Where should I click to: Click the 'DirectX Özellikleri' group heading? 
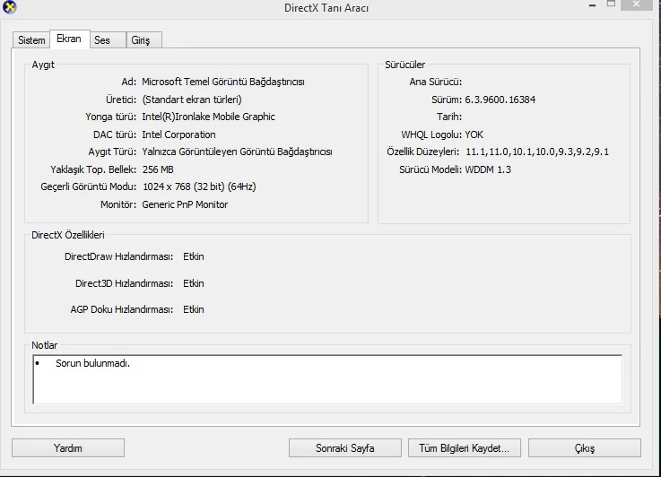68,235
